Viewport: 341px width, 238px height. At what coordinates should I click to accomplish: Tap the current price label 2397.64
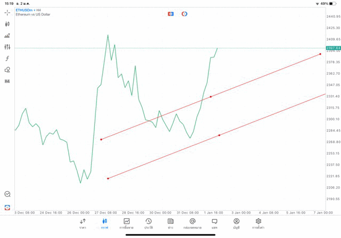click(333, 48)
